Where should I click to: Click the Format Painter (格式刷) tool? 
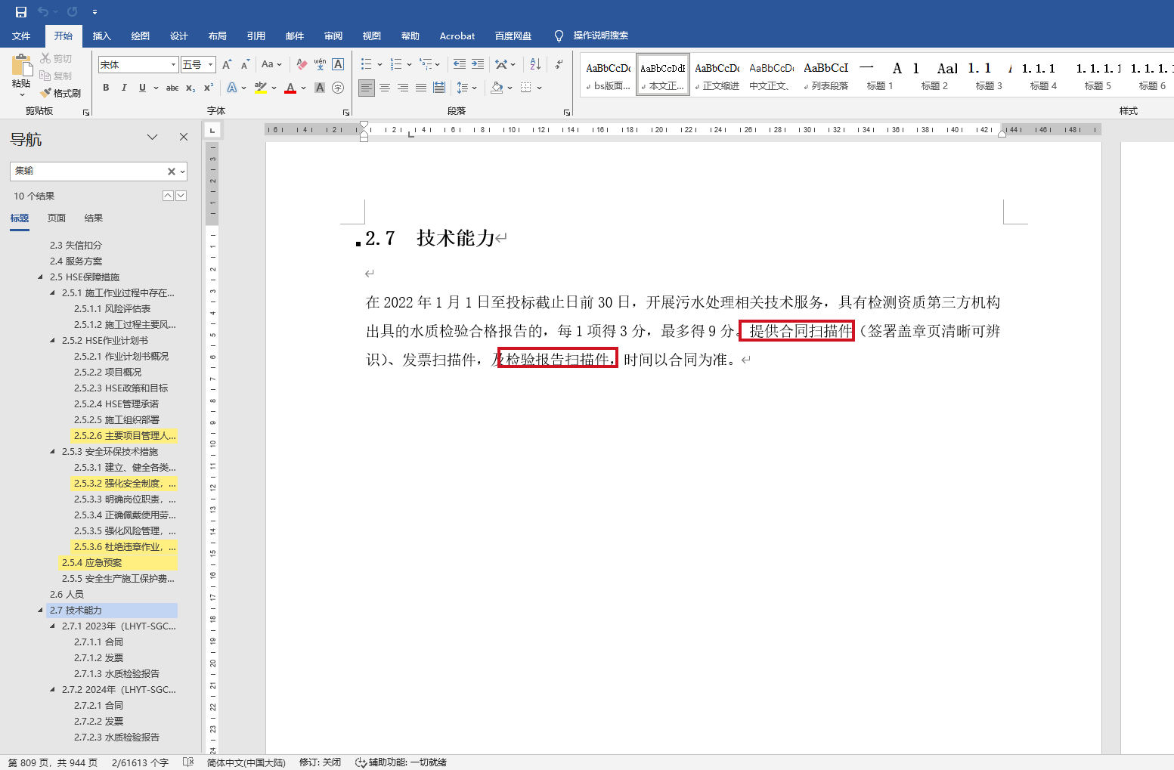(60, 93)
